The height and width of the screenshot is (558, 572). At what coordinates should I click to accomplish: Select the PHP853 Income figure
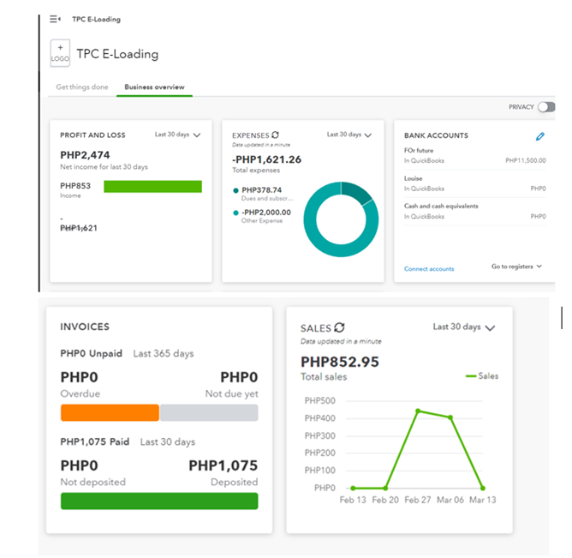pyautogui.click(x=75, y=186)
